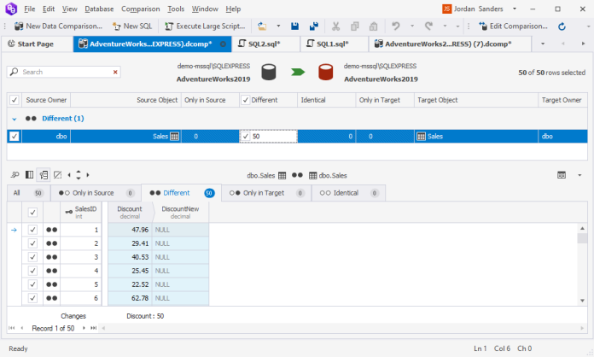Launch Execute Large Script wizard
Screen dimensions: 594x357
click(205, 26)
